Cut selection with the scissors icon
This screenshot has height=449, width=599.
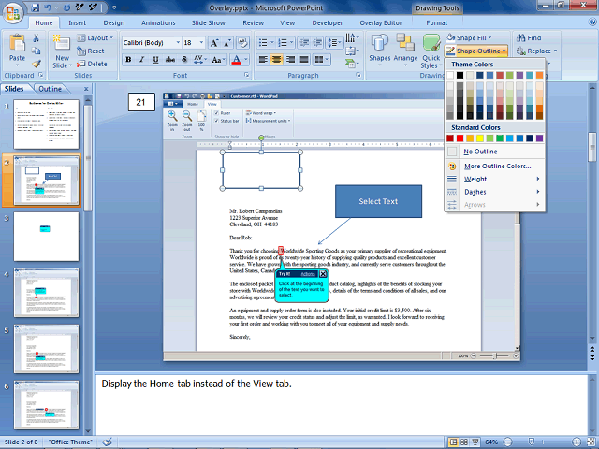tap(36, 37)
